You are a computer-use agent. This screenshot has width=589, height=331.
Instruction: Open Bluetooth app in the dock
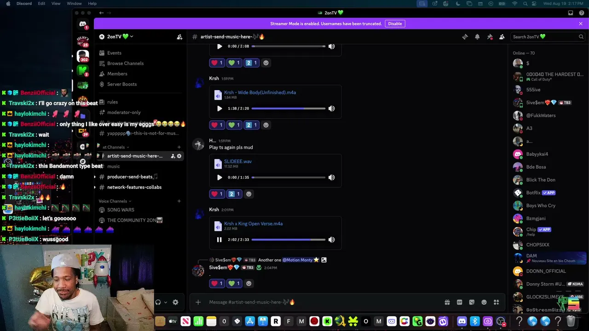pos(475,321)
